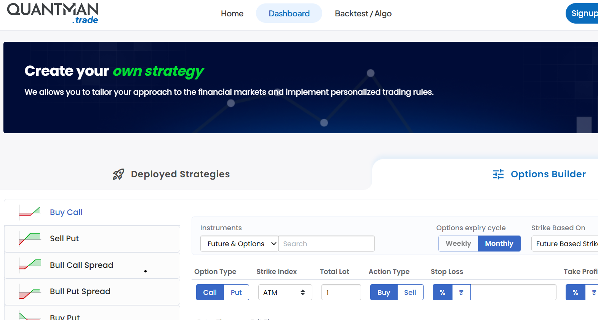Viewport: 598px width, 320px height.
Task: Switch expiry cycle to Weekly
Action: [458, 244]
